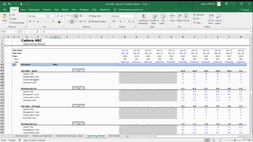The height and width of the screenshot is (142, 253).
Task: Open the number format dropdown (General)
Action: tap(134, 16)
